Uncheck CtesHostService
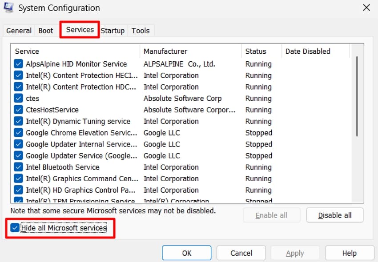 (18, 110)
